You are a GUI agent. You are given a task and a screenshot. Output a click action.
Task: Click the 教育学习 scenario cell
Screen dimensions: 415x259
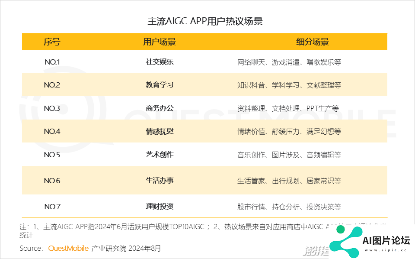point(160,85)
